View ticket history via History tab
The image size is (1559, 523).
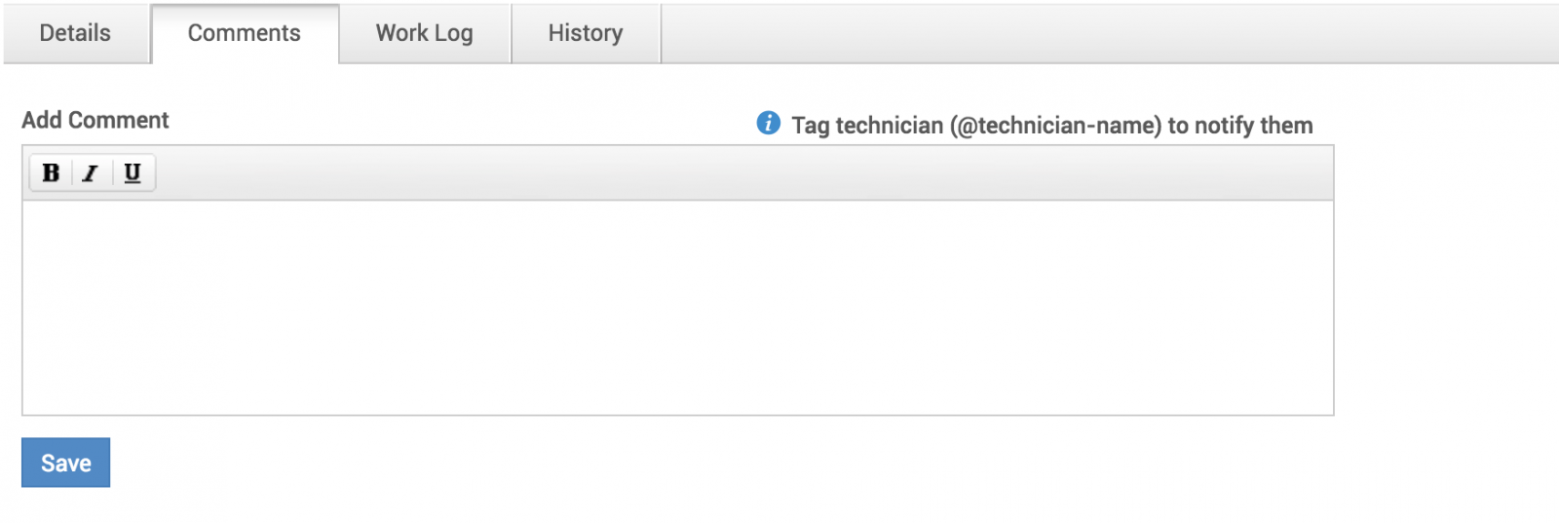585,33
